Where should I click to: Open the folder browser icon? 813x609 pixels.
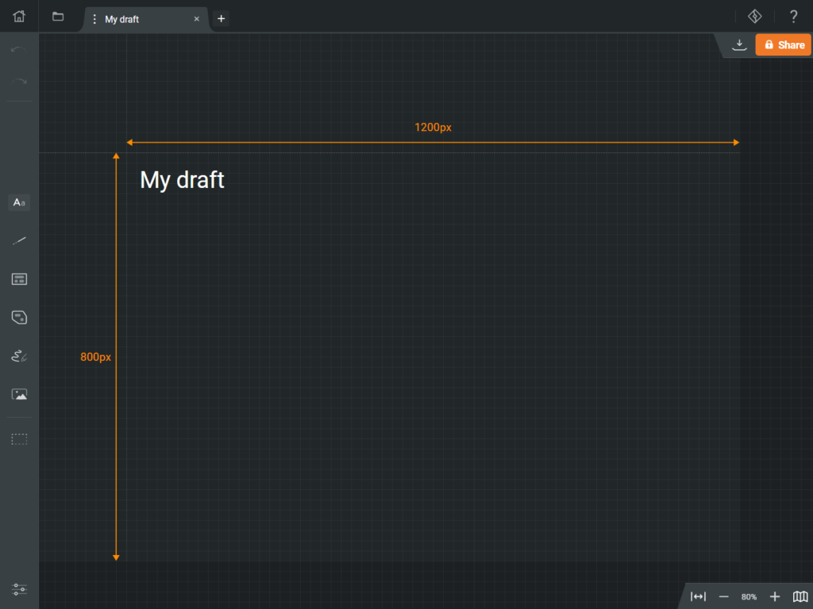[58, 17]
